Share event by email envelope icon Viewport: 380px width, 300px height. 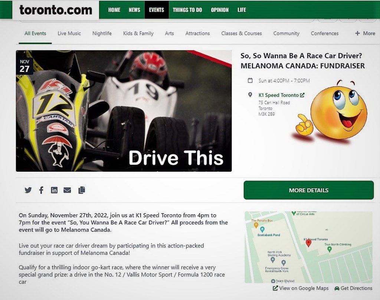[x=67, y=190]
